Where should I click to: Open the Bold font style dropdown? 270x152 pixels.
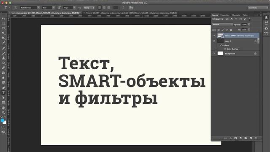pos(54,8)
